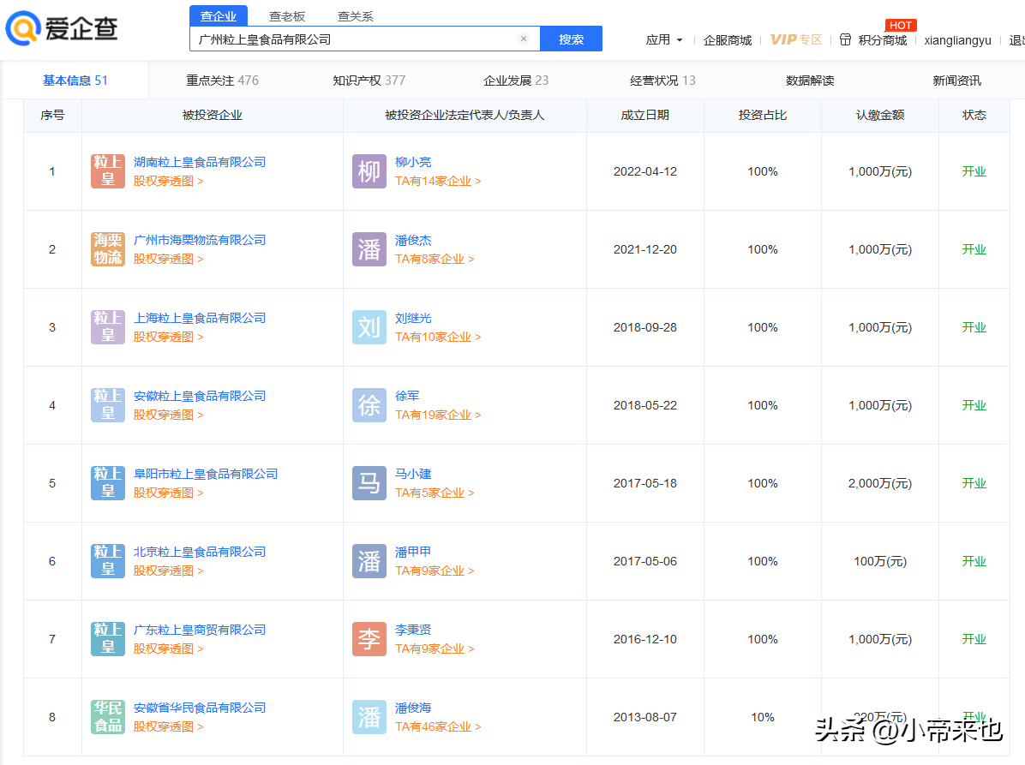This screenshot has height=765, width=1025.
Task: Click the 海栗物流 logo icon
Action: 107,248
